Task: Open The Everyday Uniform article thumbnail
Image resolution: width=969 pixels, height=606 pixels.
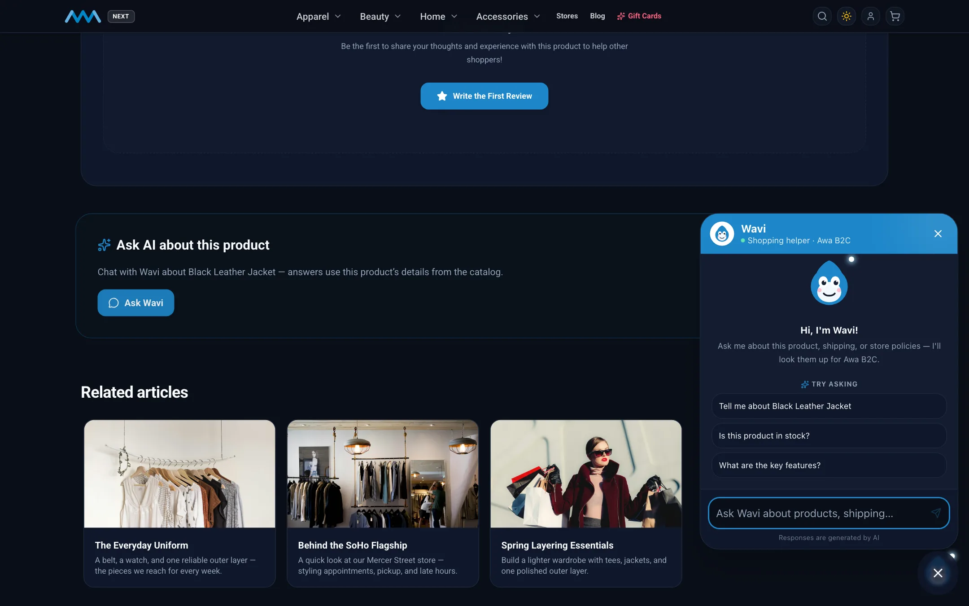Action: coord(179,474)
